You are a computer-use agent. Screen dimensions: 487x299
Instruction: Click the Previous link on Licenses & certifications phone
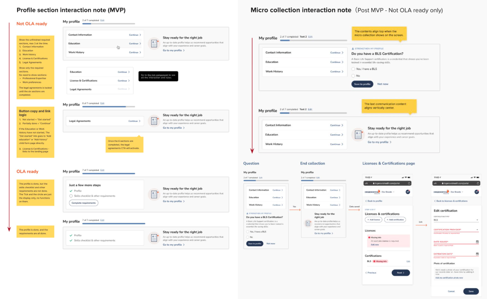pos(371,273)
